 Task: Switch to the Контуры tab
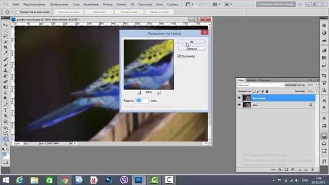[x=265, y=80]
